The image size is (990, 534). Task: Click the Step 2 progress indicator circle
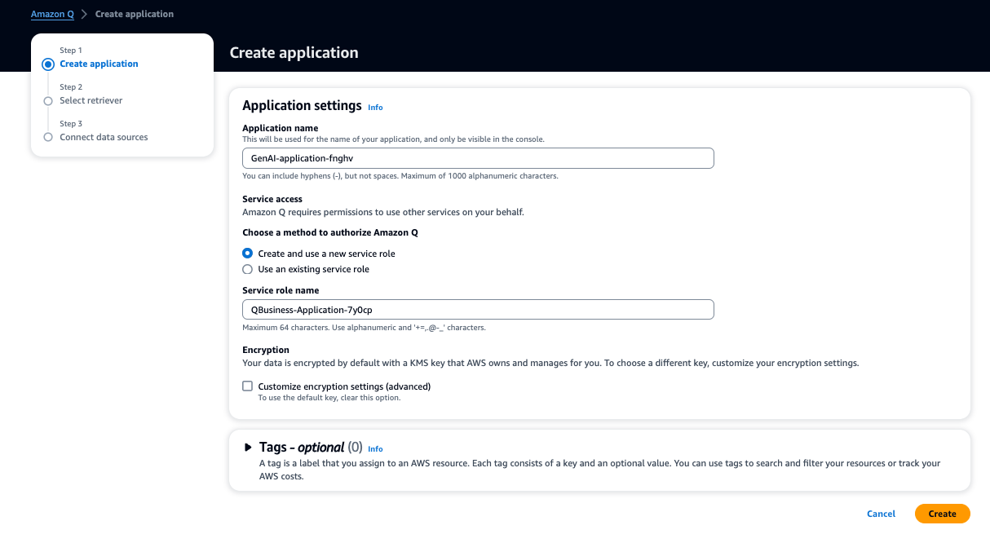[x=47, y=100]
